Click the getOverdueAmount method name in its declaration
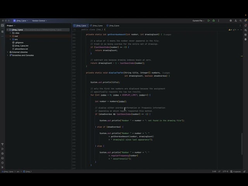The image size is (248, 186). tap(117, 34)
